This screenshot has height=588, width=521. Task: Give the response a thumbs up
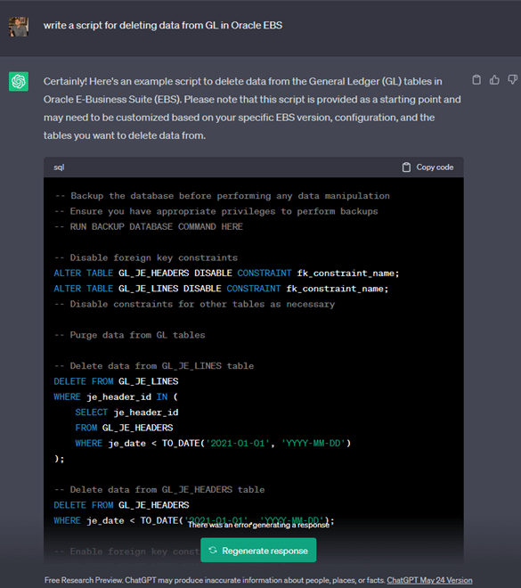[x=494, y=79]
